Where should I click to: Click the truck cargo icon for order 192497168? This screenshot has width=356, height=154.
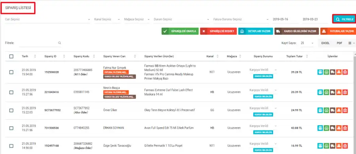pyautogui.click(x=333, y=146)
